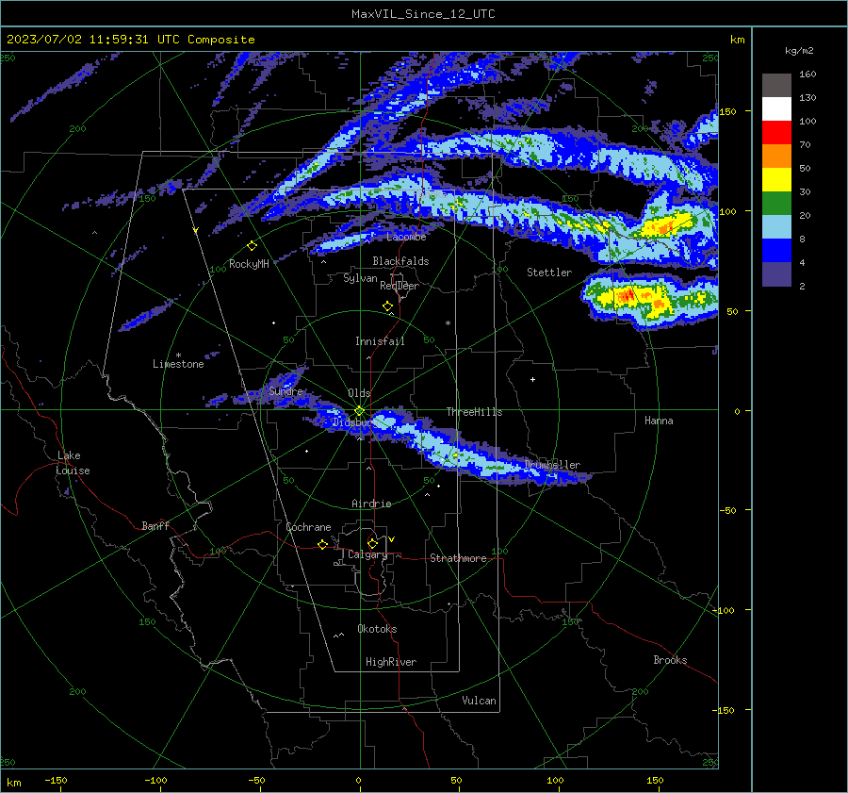The height and width of the screenshot is (793, 848).
Task: Click the Vulcan label
Action: pos(479,701)
